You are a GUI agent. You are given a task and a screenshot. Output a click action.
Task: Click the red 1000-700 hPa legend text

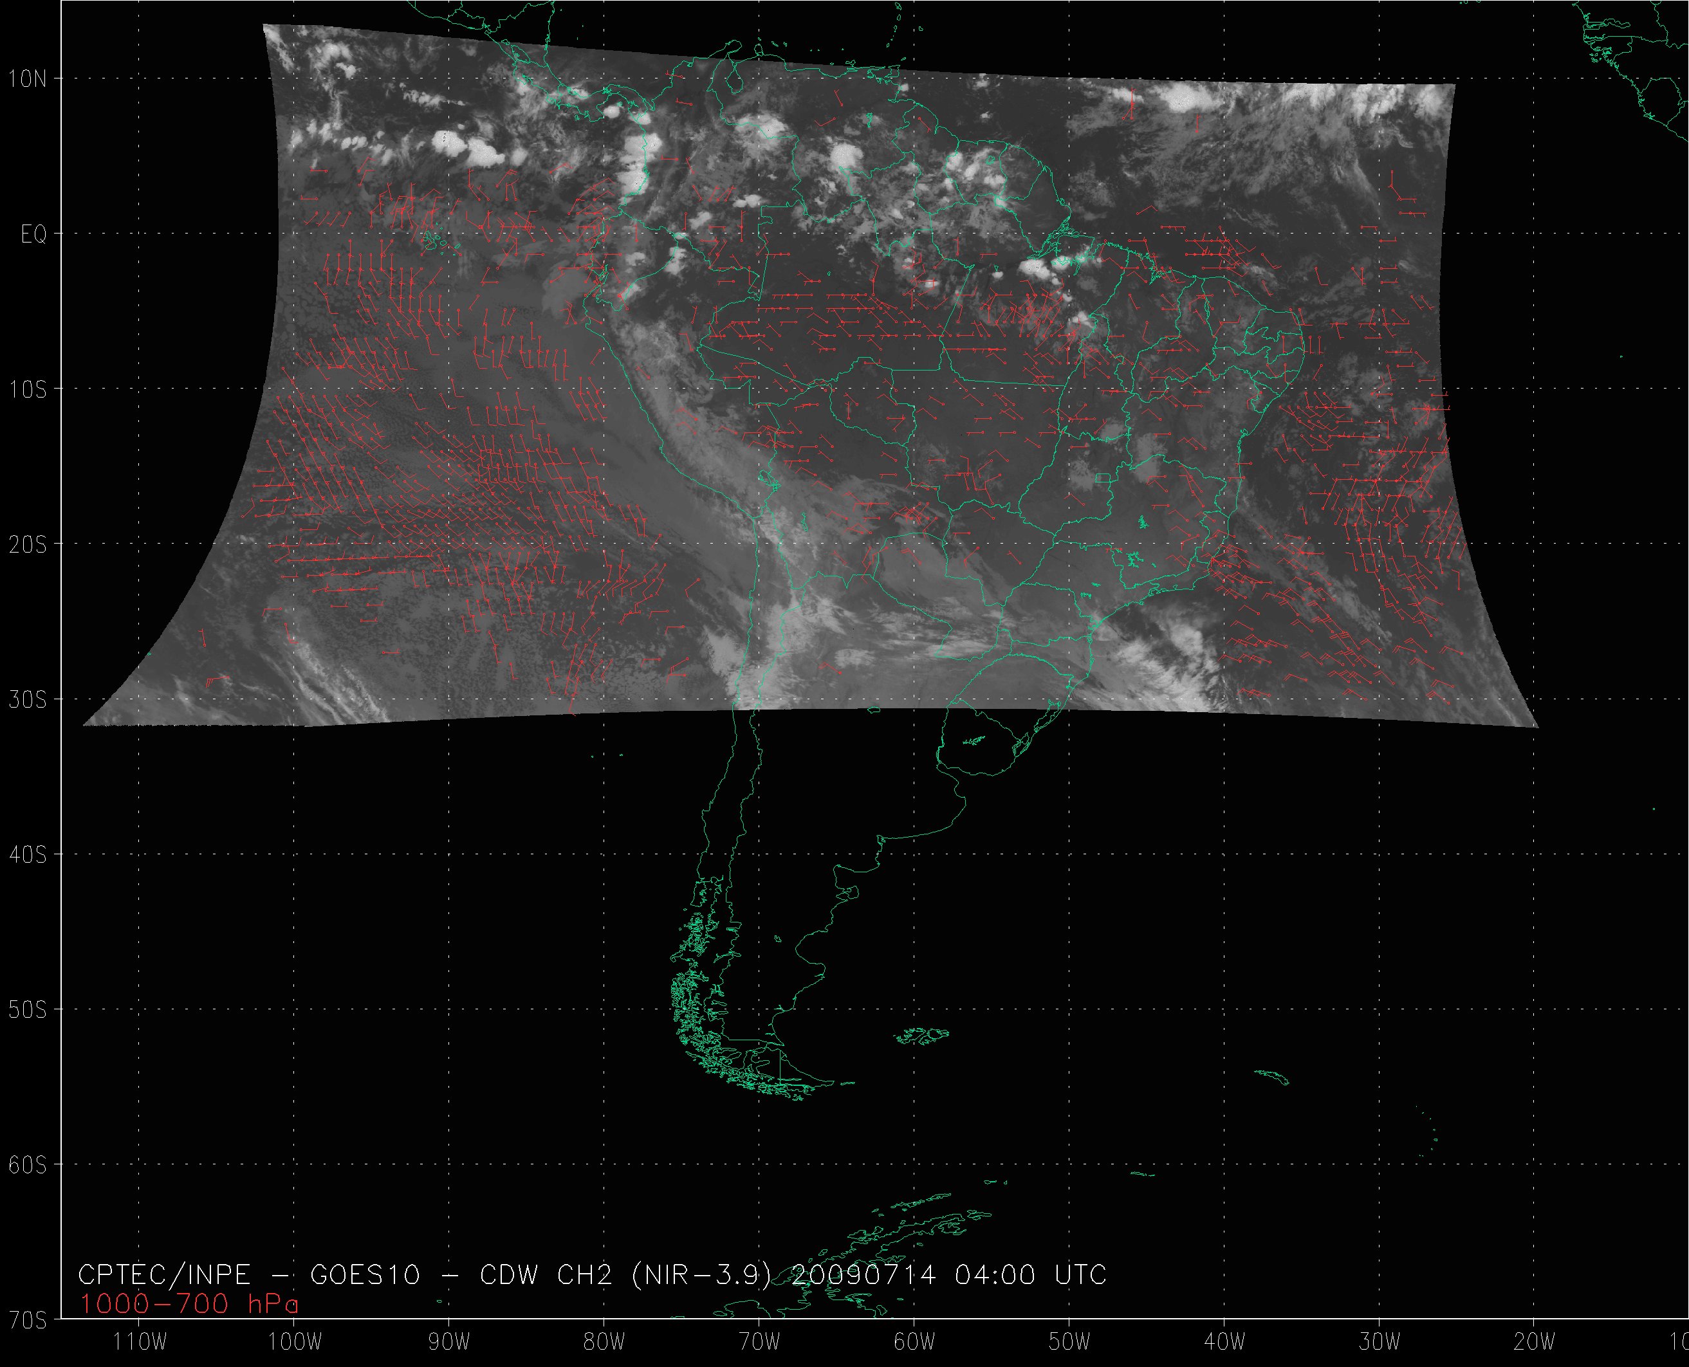pyautogui.click(x=189, y=1305)
